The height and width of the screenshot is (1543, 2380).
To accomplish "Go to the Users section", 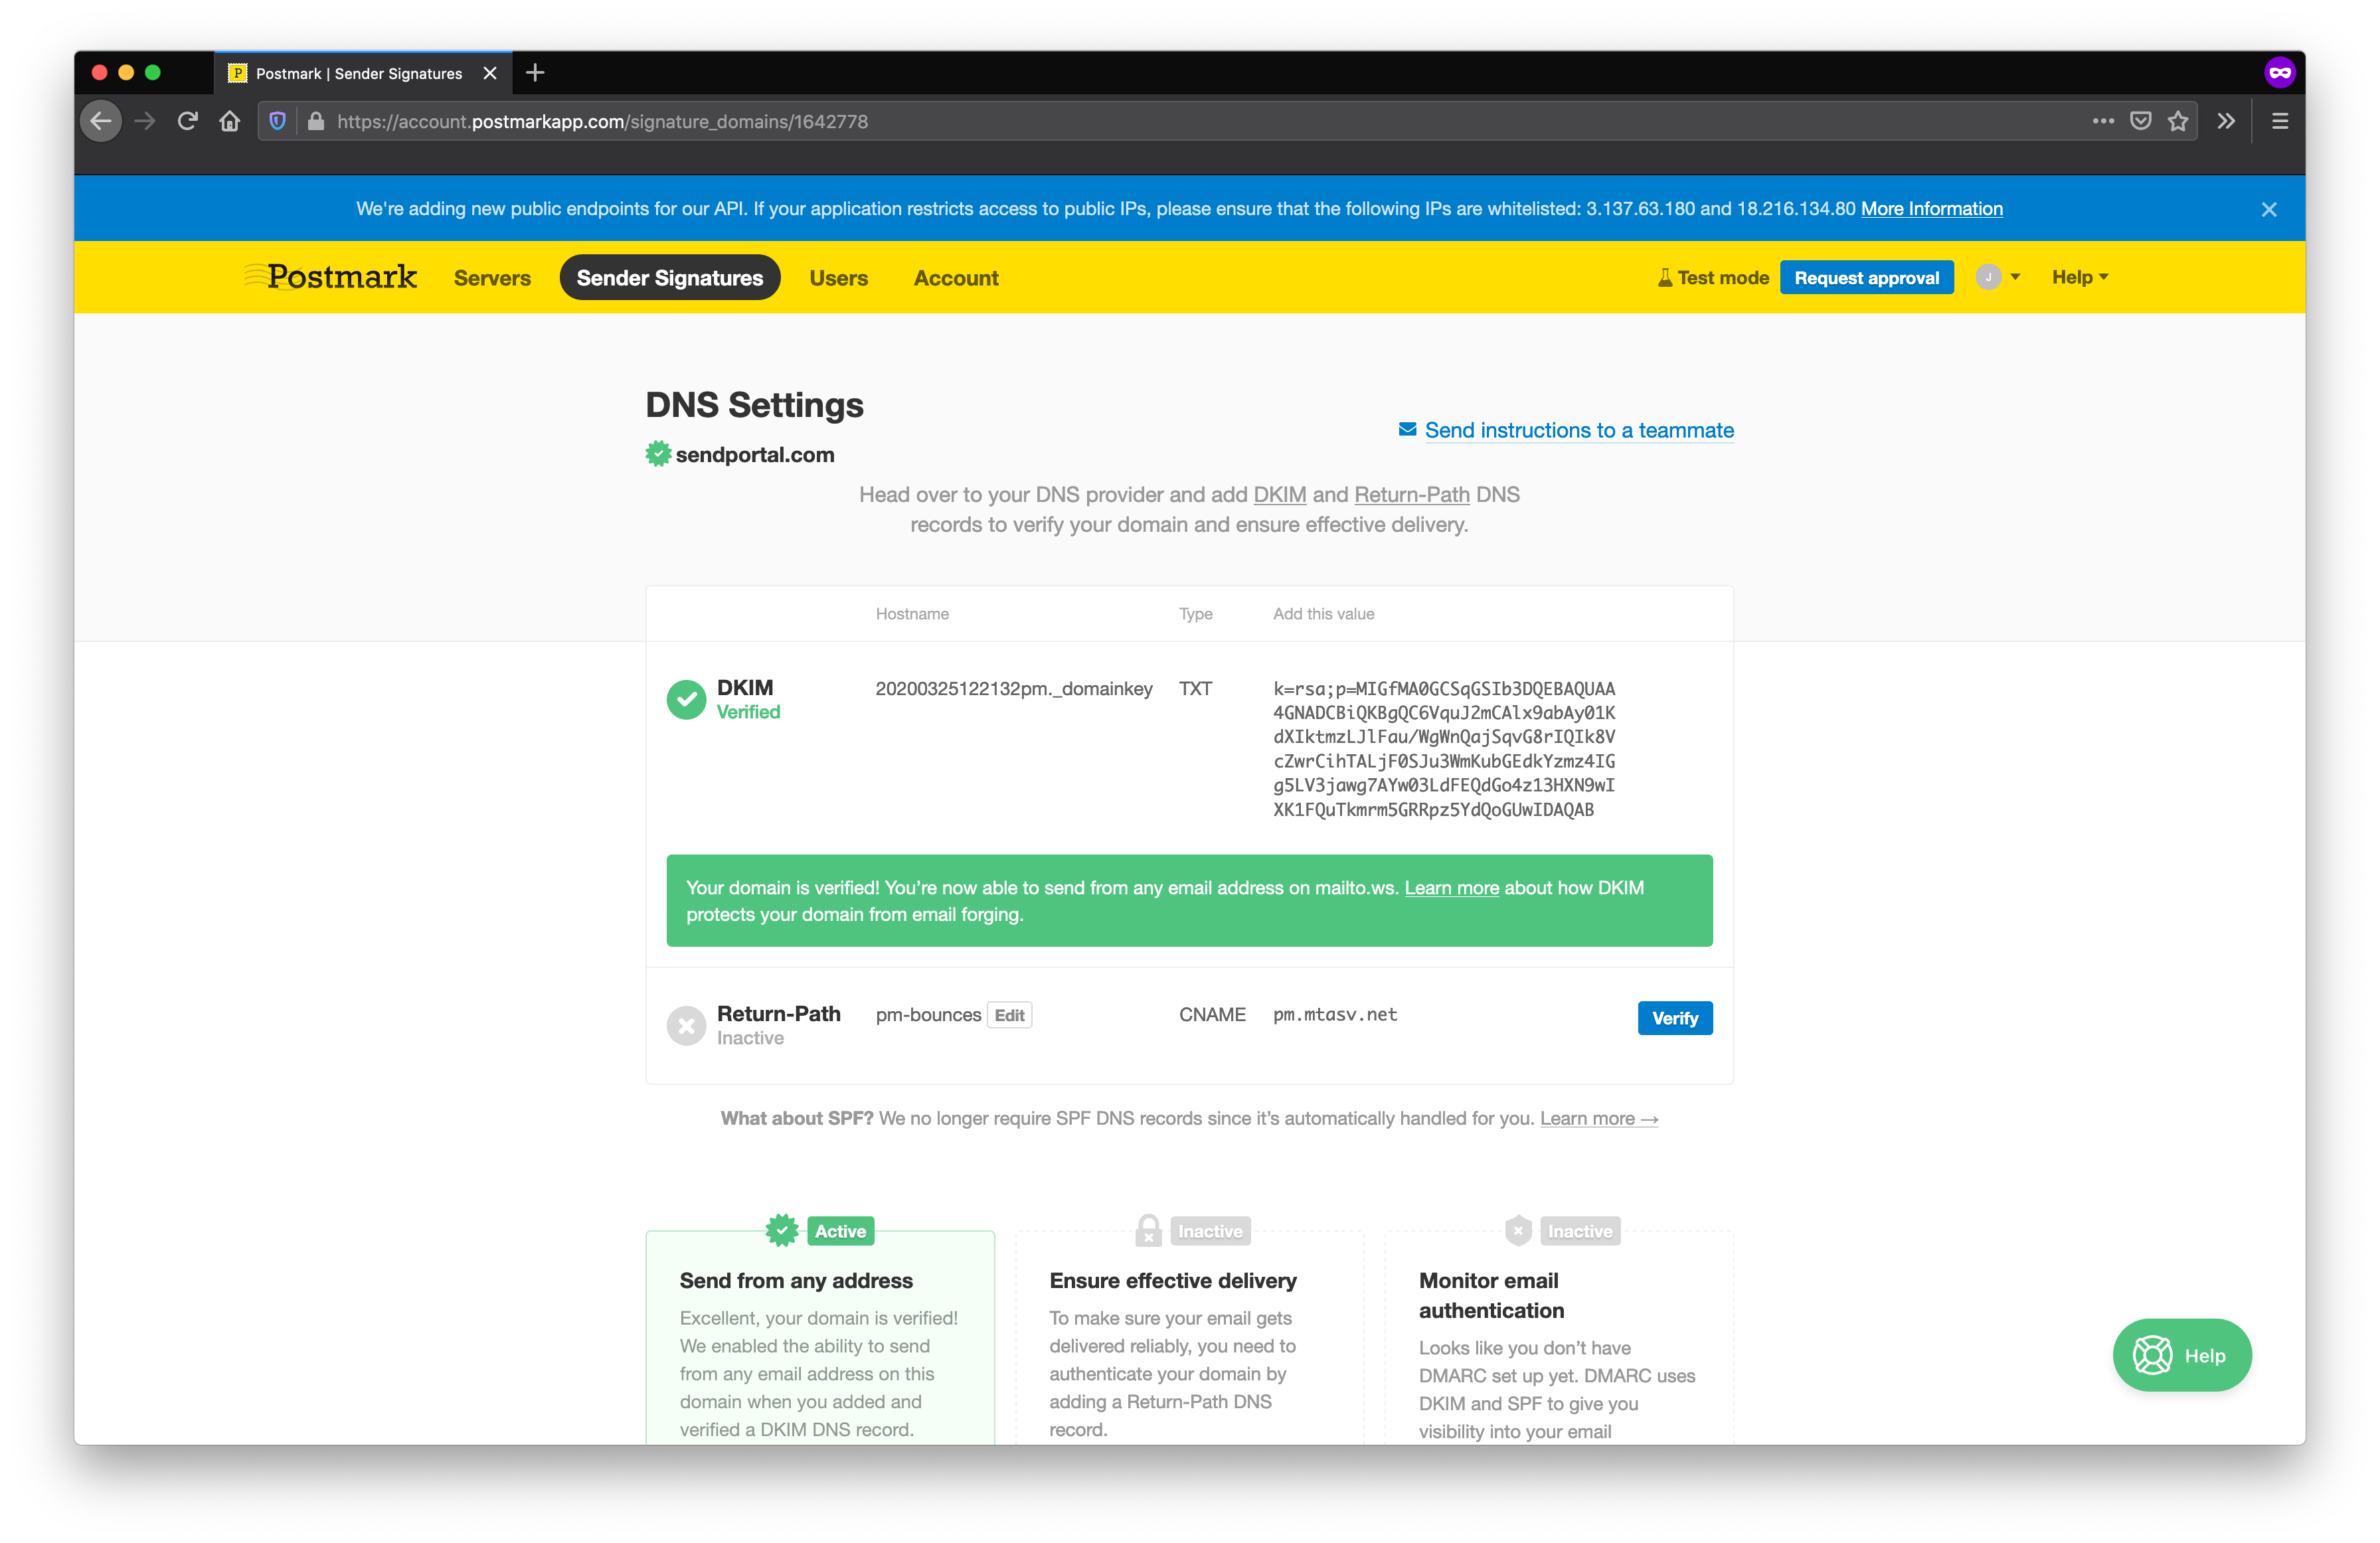I will 838,278.
